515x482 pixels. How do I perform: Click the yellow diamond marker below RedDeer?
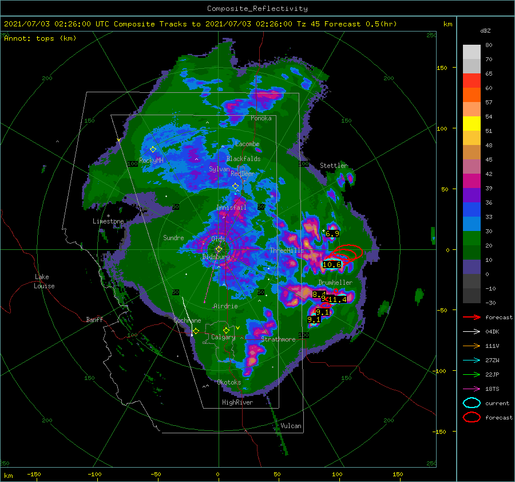[x=235, y=186]
